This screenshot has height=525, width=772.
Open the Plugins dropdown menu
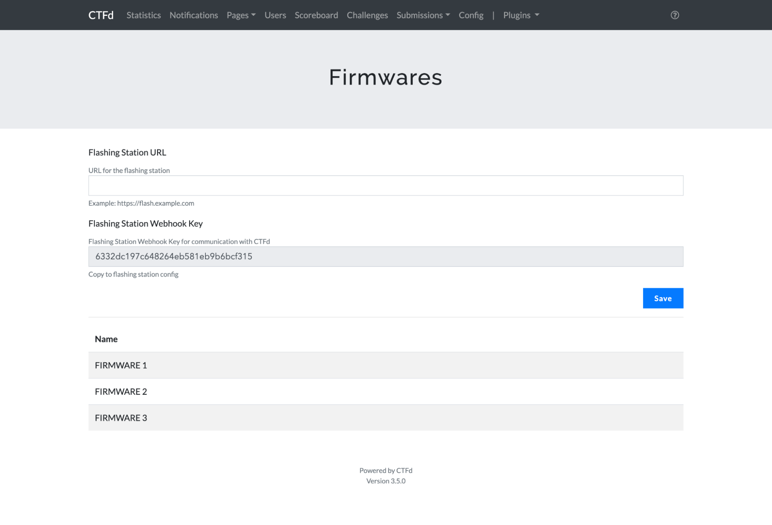coord(521,15)
